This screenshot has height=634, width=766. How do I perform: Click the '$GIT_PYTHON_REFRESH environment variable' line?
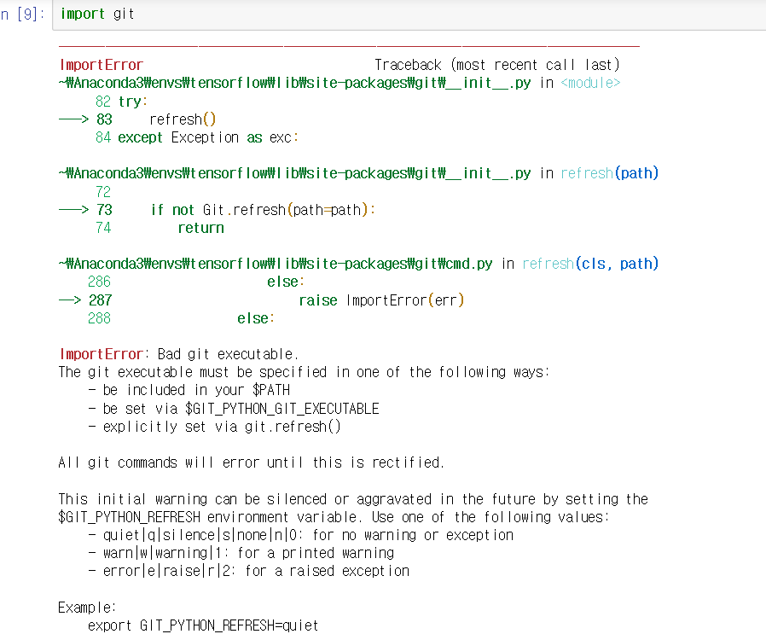click(x=334, y=517)
